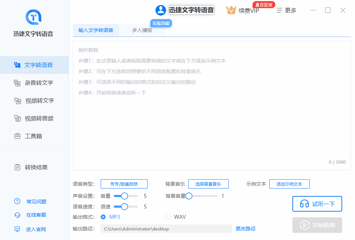
Task: Click the 音量 volume slider handle
Action: point(124,196)
